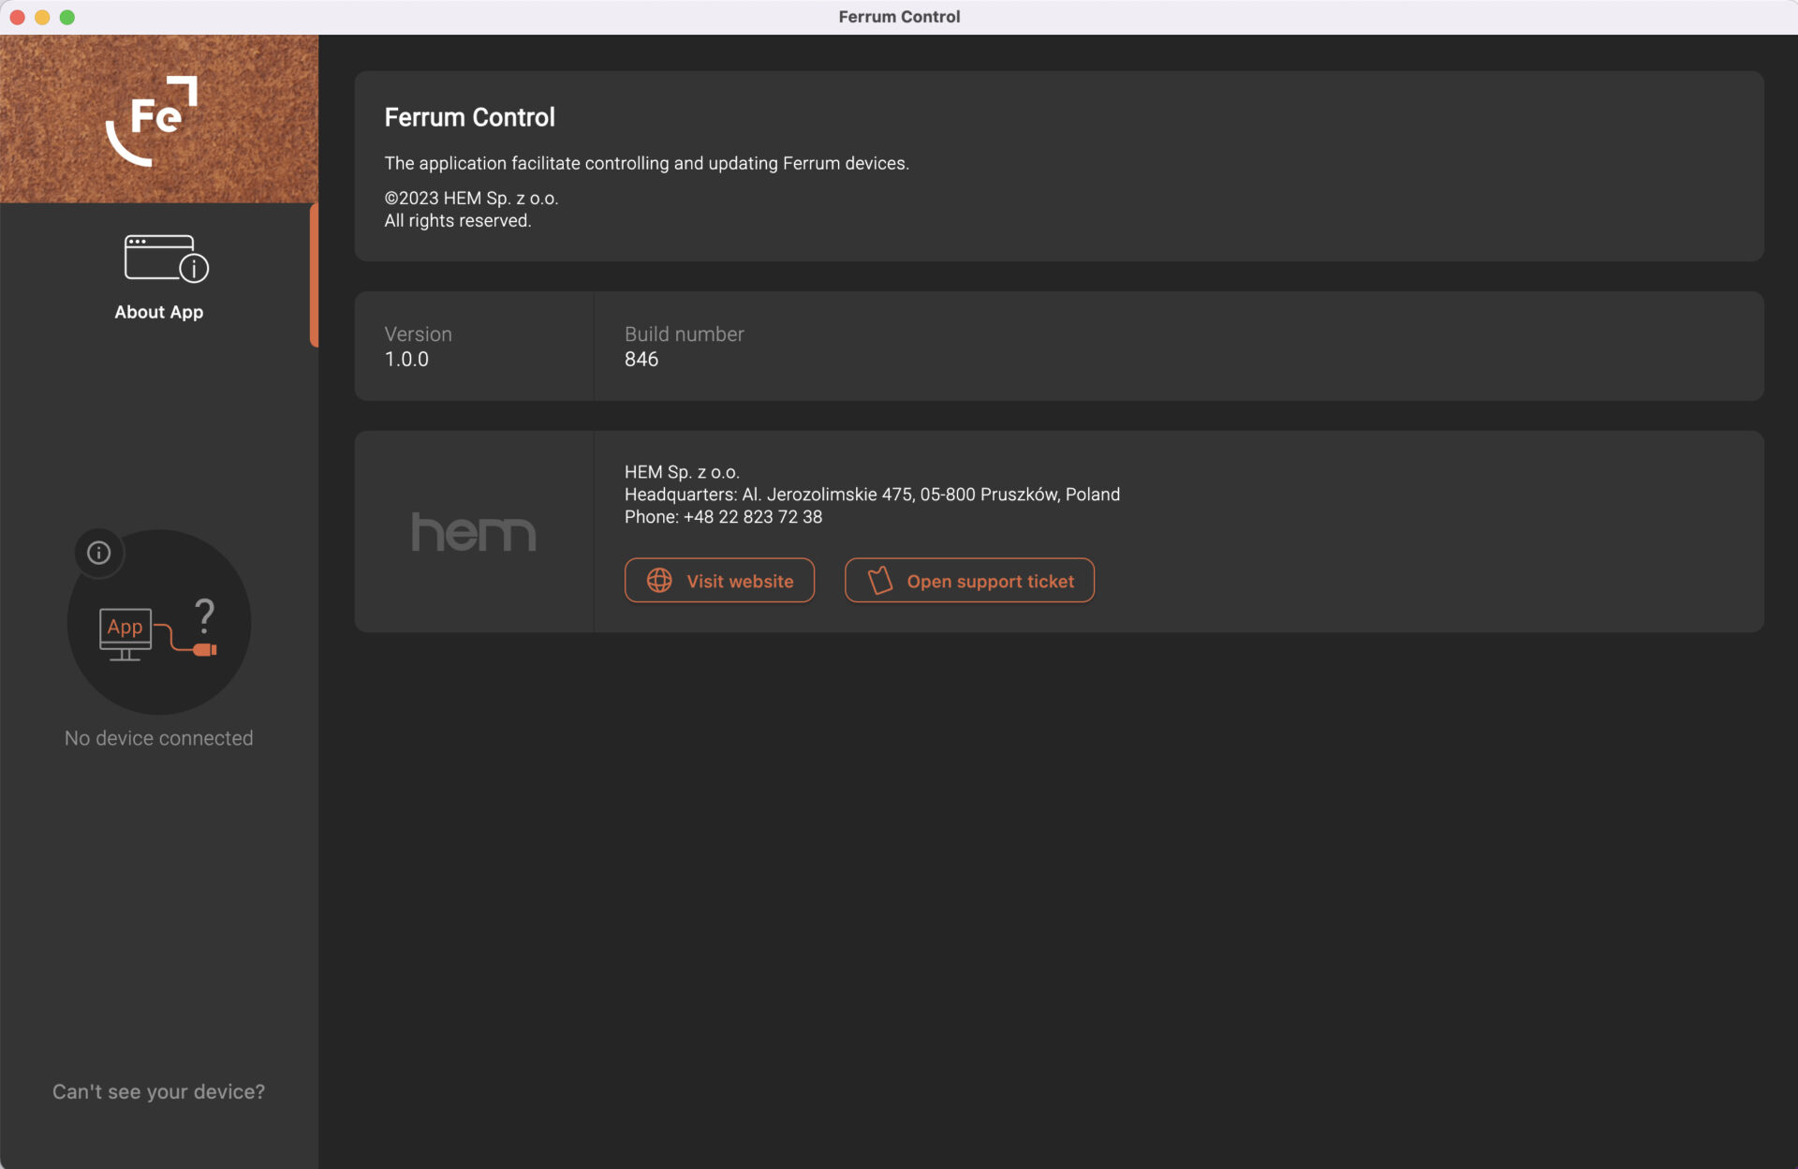Click the globe icon in Visit website button

(659, 580)
